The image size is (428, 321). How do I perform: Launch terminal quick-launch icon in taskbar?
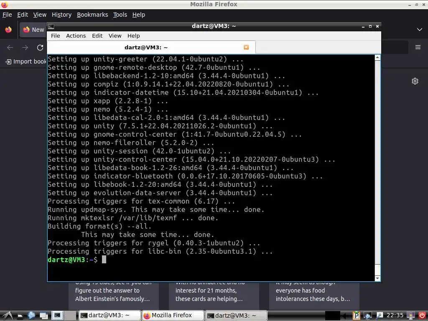(57, 315)
